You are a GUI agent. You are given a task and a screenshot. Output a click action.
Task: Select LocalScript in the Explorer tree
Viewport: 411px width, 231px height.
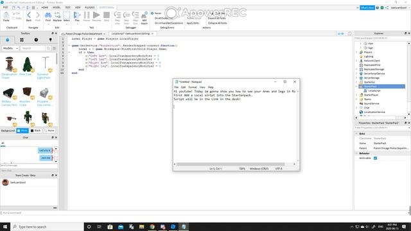[x=374, y=90]
